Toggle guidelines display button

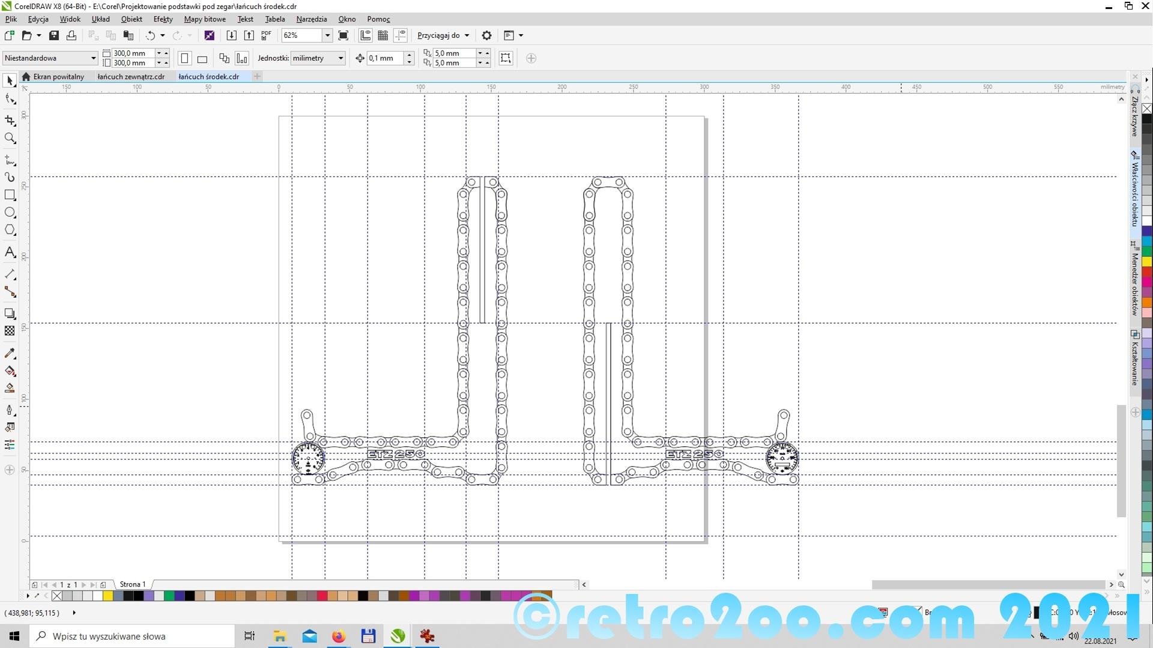click(400, 35)
